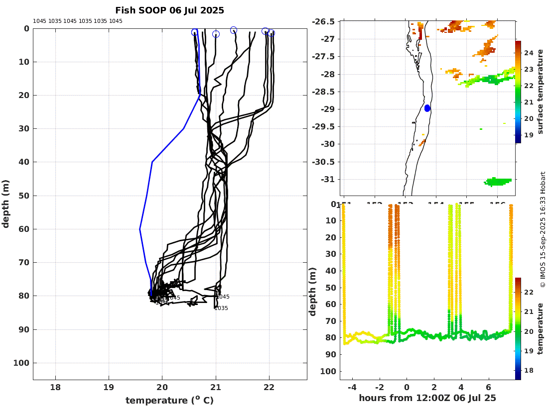Image resolution: width=548 pixels, height=408 pixels.
Task: Click the first "1045" label above the profile plot
Action: pyautogui.click(x=39, y=21)
